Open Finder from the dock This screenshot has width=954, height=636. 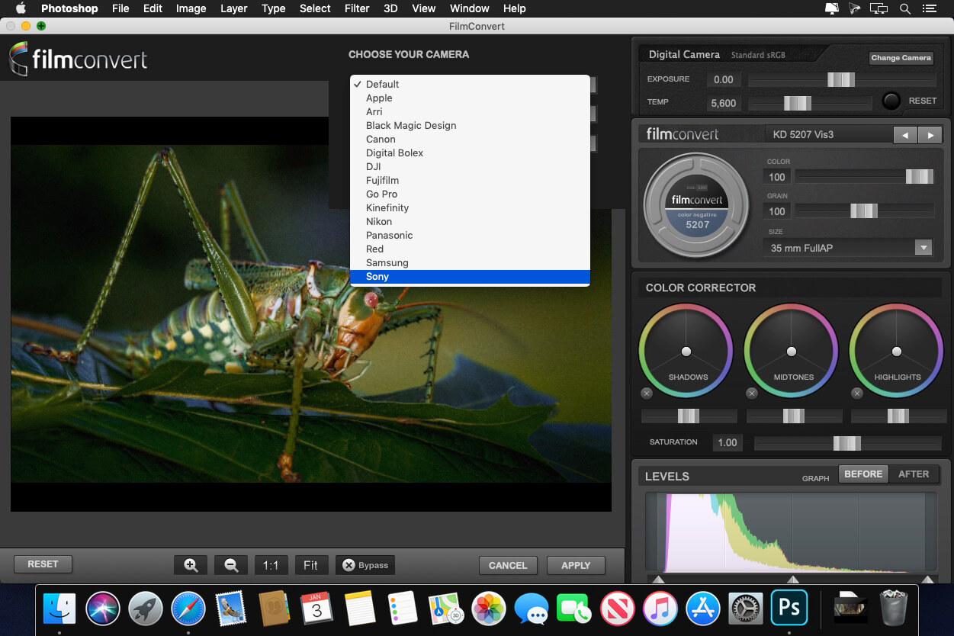coord(59,609)
